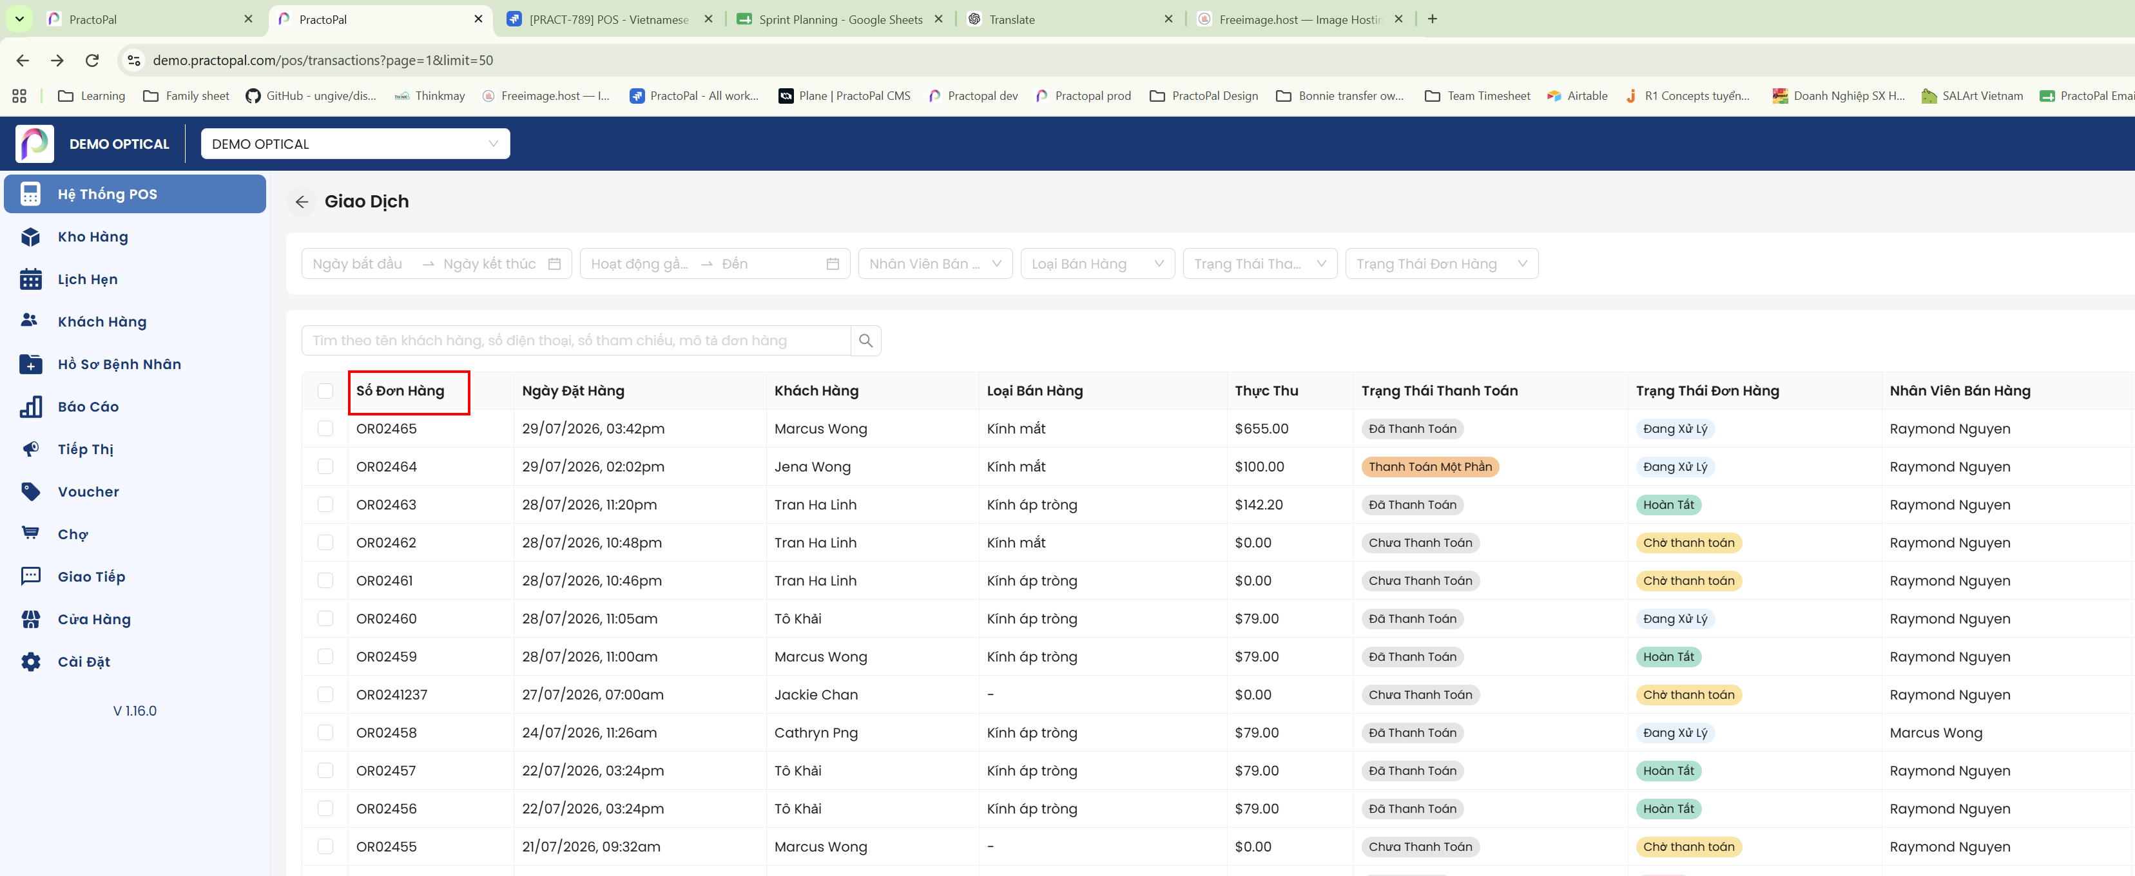Click the Chợ shopping cart icon

pyautogui.click(x=31, y=533)
